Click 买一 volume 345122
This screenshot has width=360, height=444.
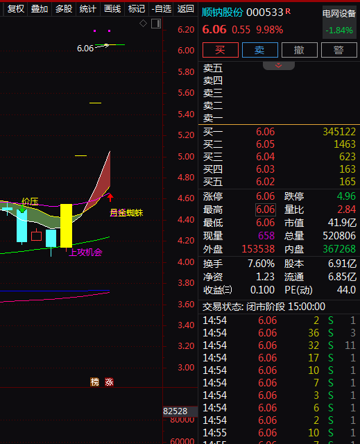[x=339, y=132]
